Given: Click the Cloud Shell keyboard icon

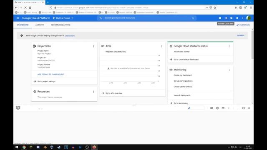Looking at the screenshot, I should pos(212,108).
